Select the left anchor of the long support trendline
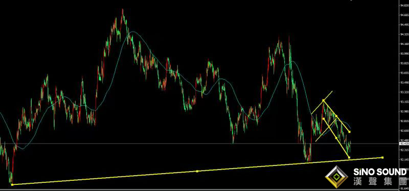 point(12,185)
